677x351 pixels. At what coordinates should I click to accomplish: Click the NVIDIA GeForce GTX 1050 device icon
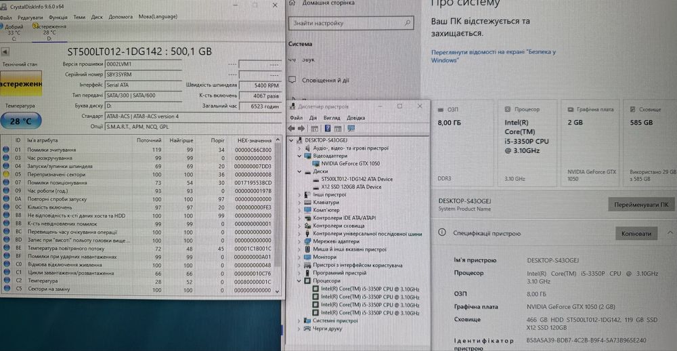point(315,163)
